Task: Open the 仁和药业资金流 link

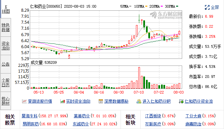Action: 199,101
